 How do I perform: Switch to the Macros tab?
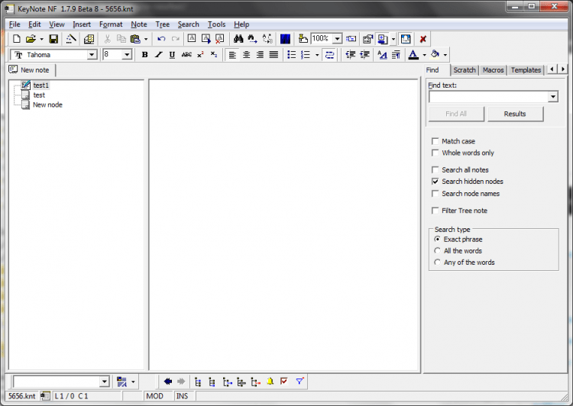pos(493,70)
